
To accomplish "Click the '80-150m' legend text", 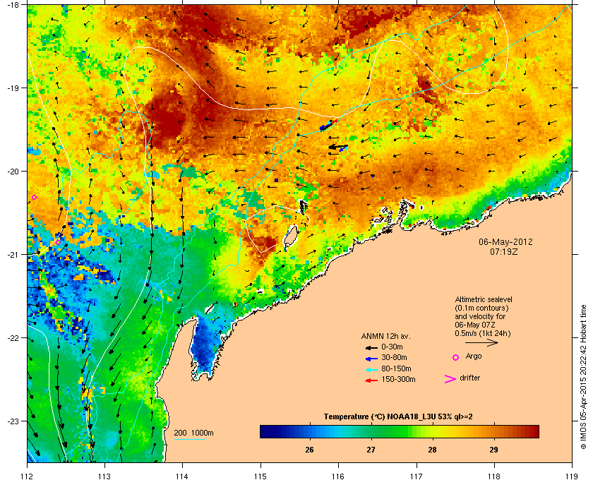I will [x=396, y=368].
